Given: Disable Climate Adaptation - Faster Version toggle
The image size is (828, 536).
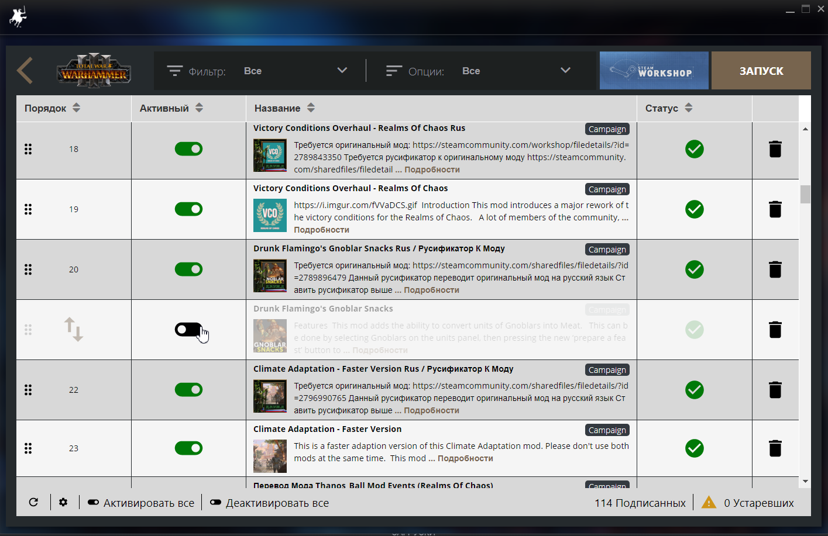Looking at the screenshot, I should pyautogui.click(x=188, y=448).
